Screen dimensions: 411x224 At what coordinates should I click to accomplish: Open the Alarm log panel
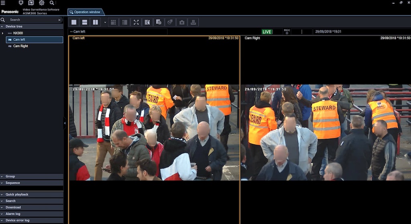click(12, 214)
